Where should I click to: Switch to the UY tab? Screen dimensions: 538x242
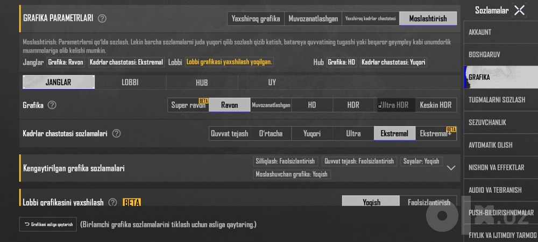pos(272,82)
